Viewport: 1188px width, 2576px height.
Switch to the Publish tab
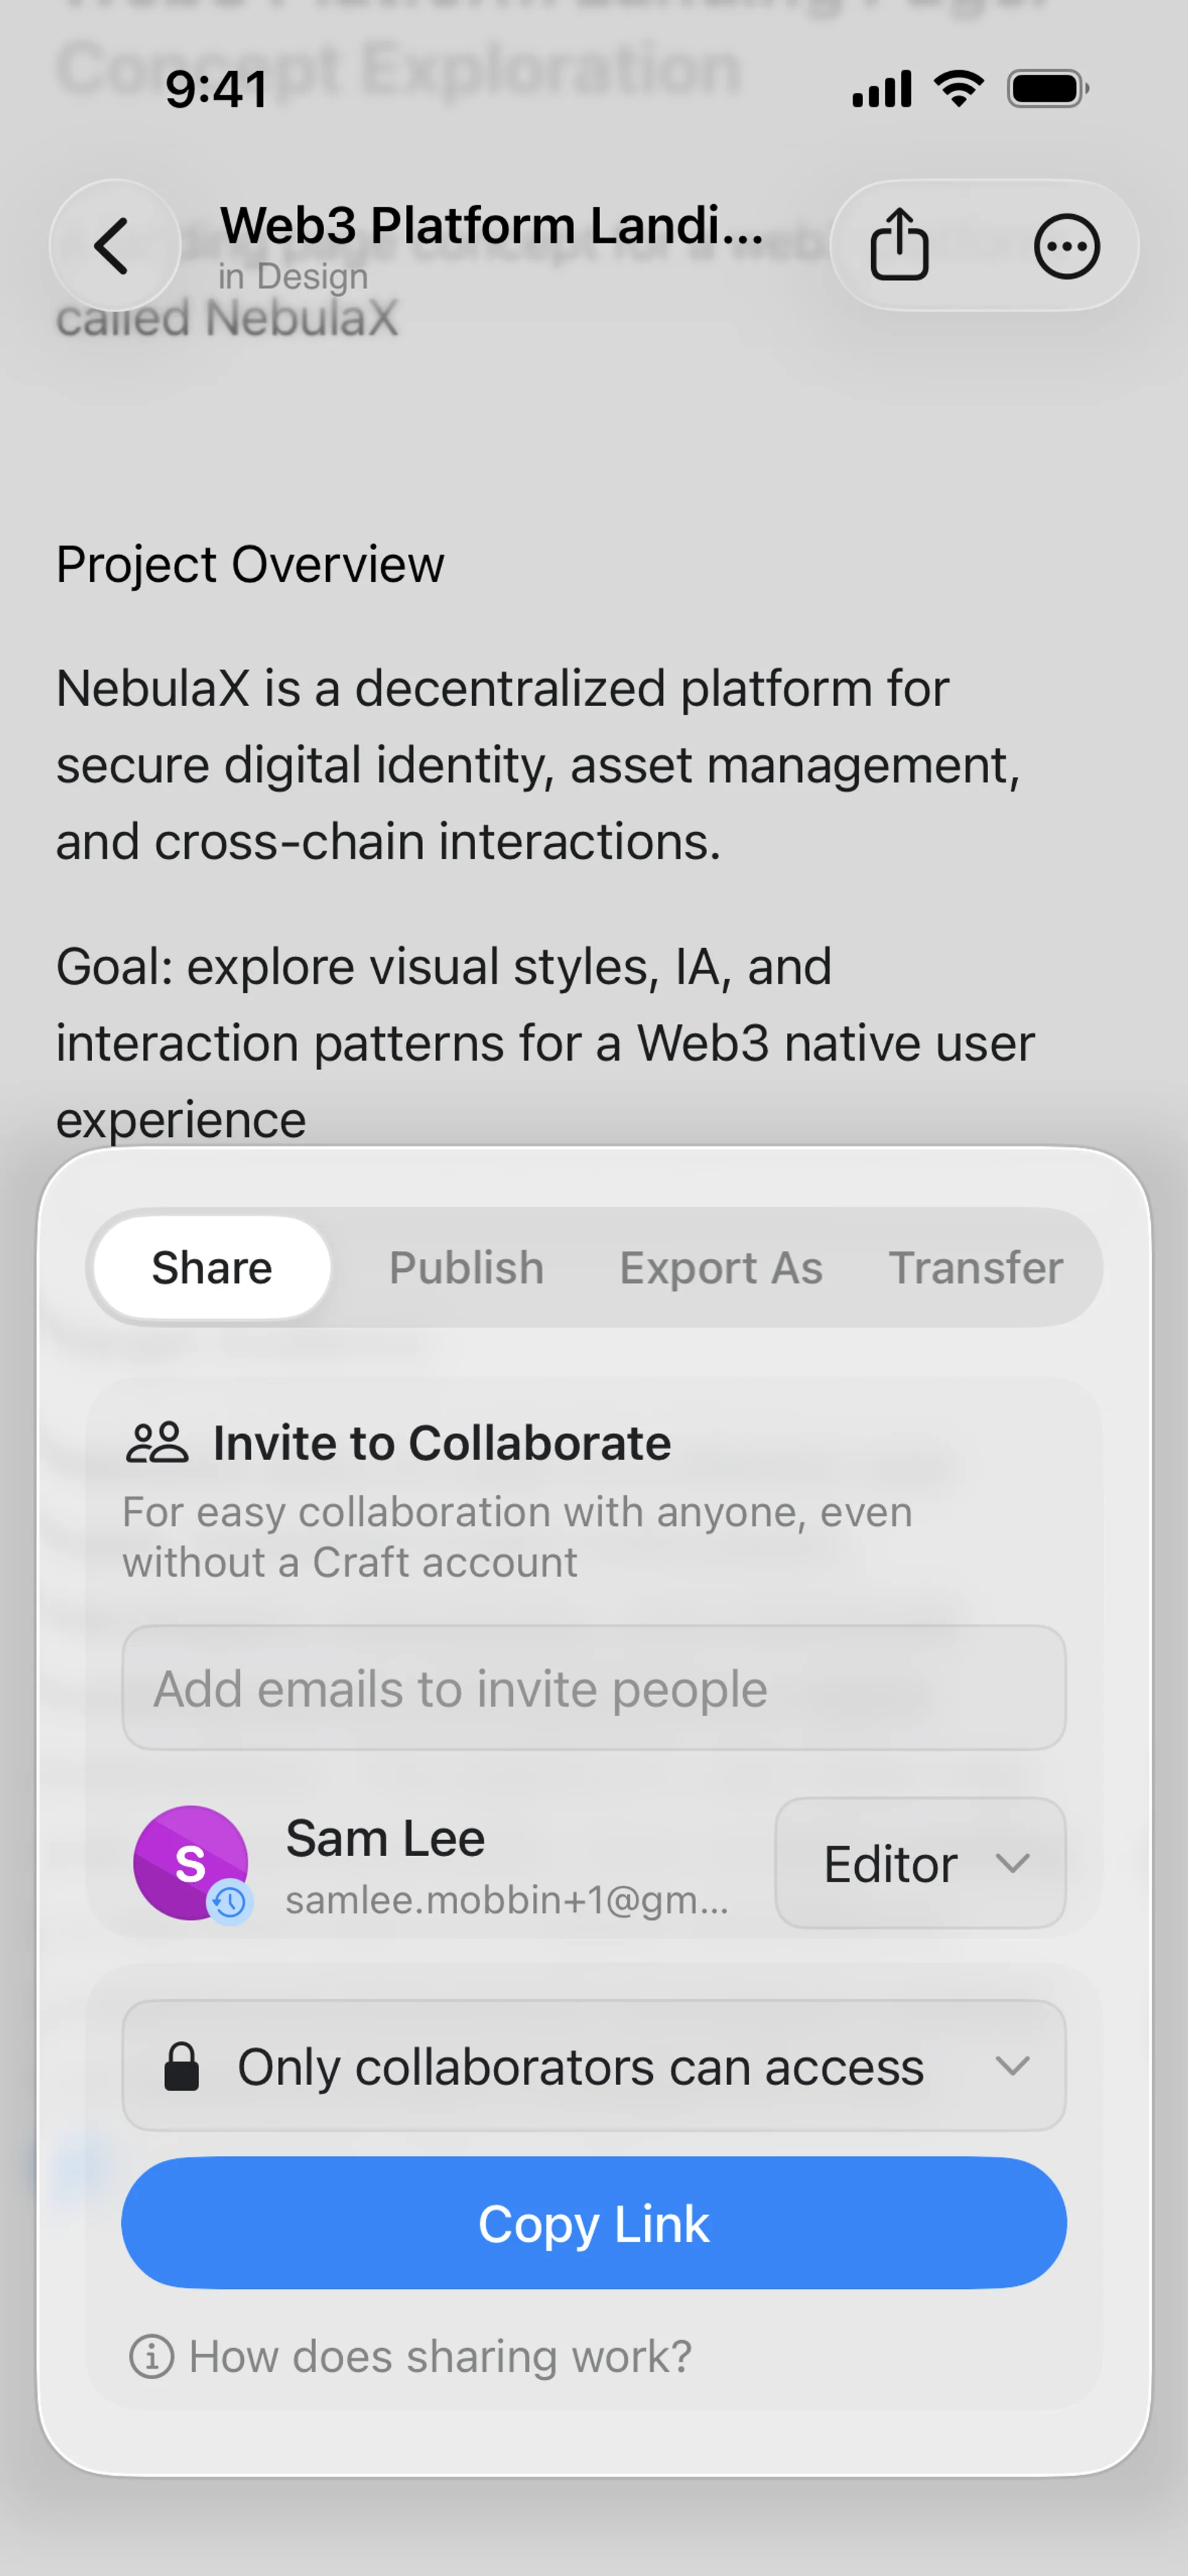click(466, 1268)
